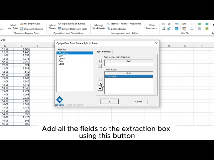Open the Select and Filter command
This screenshot has width=214, height=160.
pos(13,27)
